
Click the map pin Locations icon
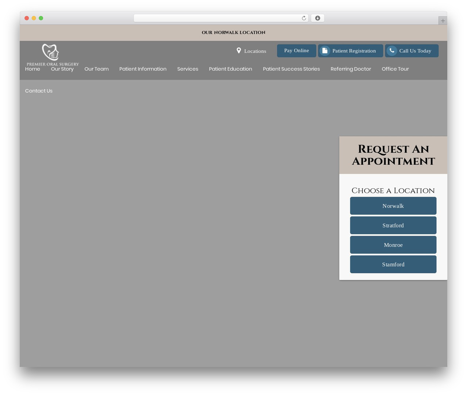(239, 51)
